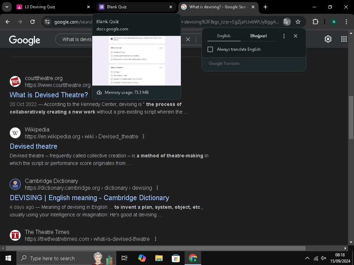Image resolution: width=354 pixels, height=265 pixels.
Task: Open the Chrome three-dot menu
Action: point(346,22)
